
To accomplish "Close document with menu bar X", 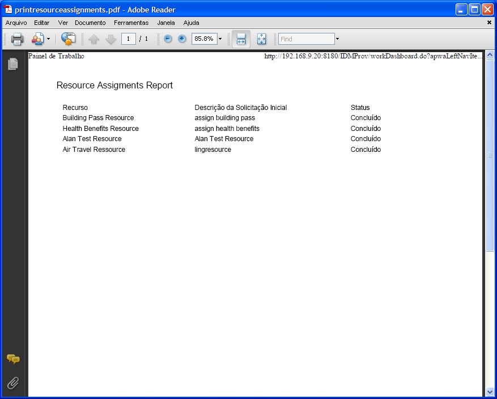I will pos(489,23).
